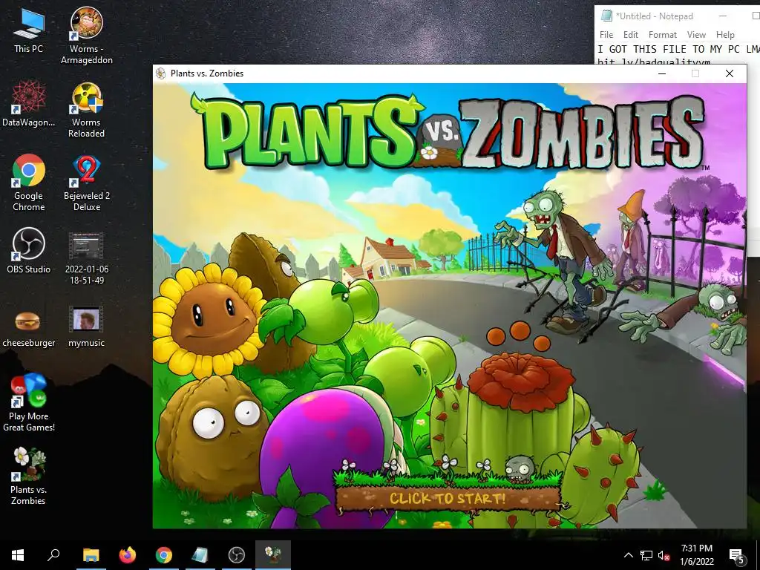Click Plants vs. Zombies title bar icon
The width and height of the screenshot is (760, 570).
click(x=160, y=73)
